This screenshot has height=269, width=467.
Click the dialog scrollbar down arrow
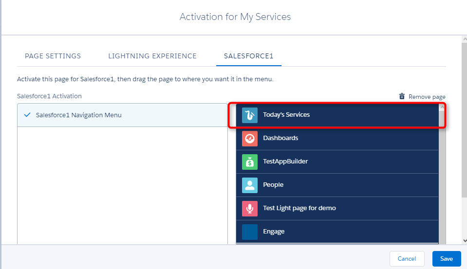[465, 241]
